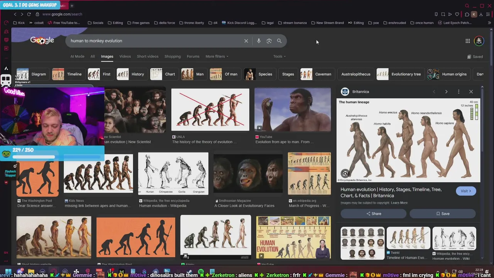Open the Kick bookmark in the bookmarks bar
The image size is (494, 278).
click(x=19, y=23)
